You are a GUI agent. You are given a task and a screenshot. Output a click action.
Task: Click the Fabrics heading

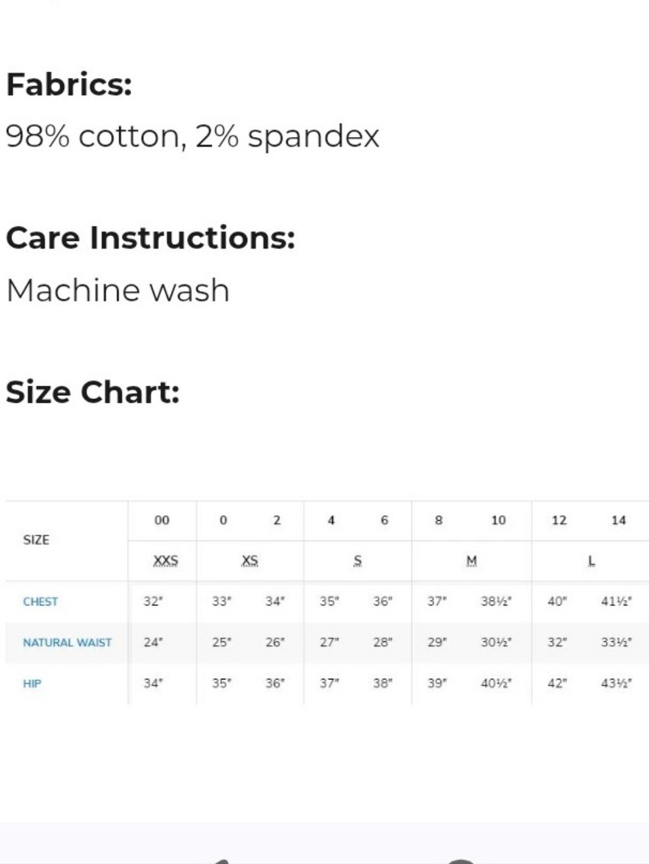(69, 84)
